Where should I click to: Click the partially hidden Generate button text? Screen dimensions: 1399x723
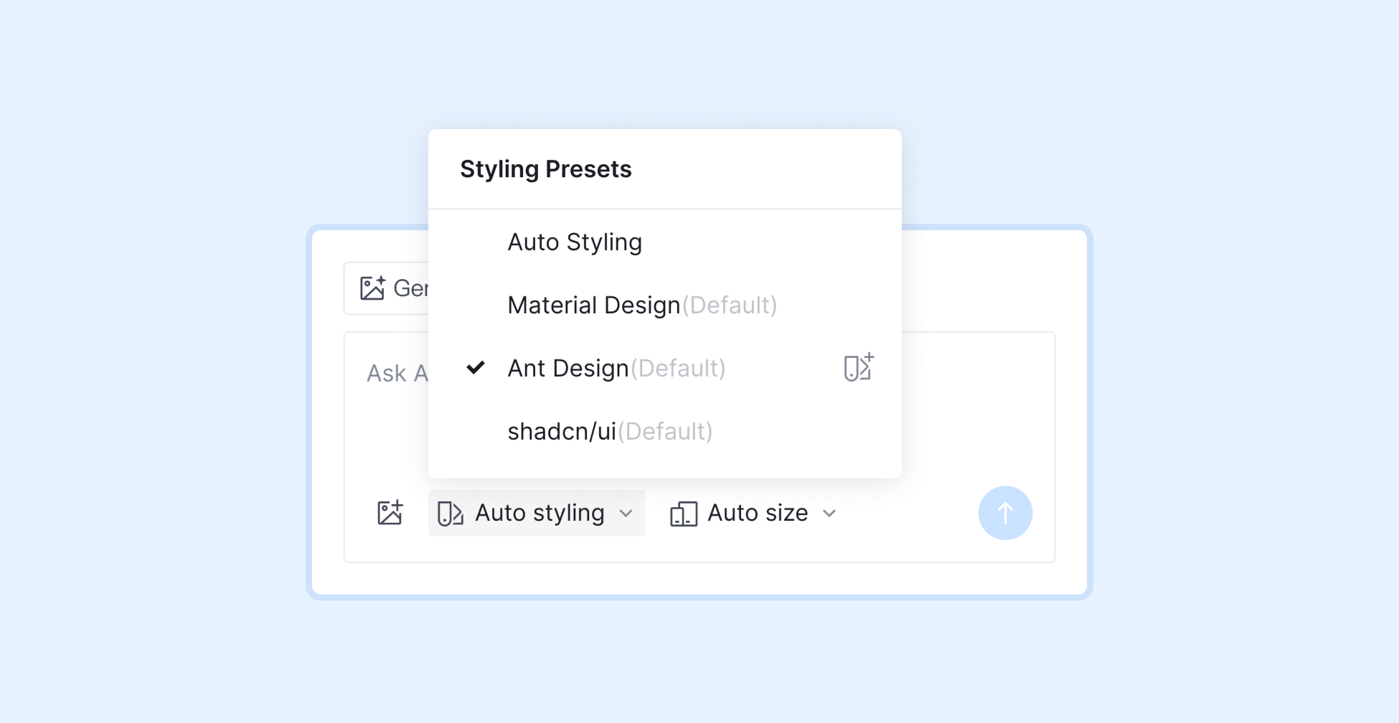[410, 288]
